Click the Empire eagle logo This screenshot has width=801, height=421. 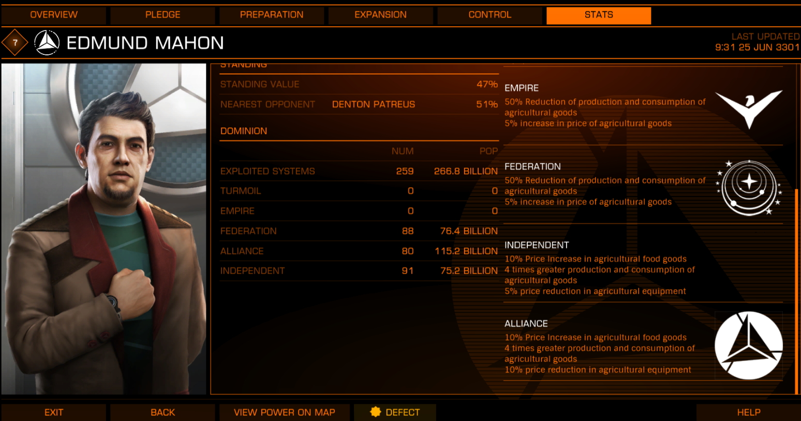pos(749,109)
